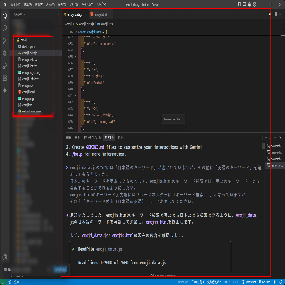This screenshot has width=285, height=285.
Task: Open notifications bell in status bar
Action: point(281,282)
